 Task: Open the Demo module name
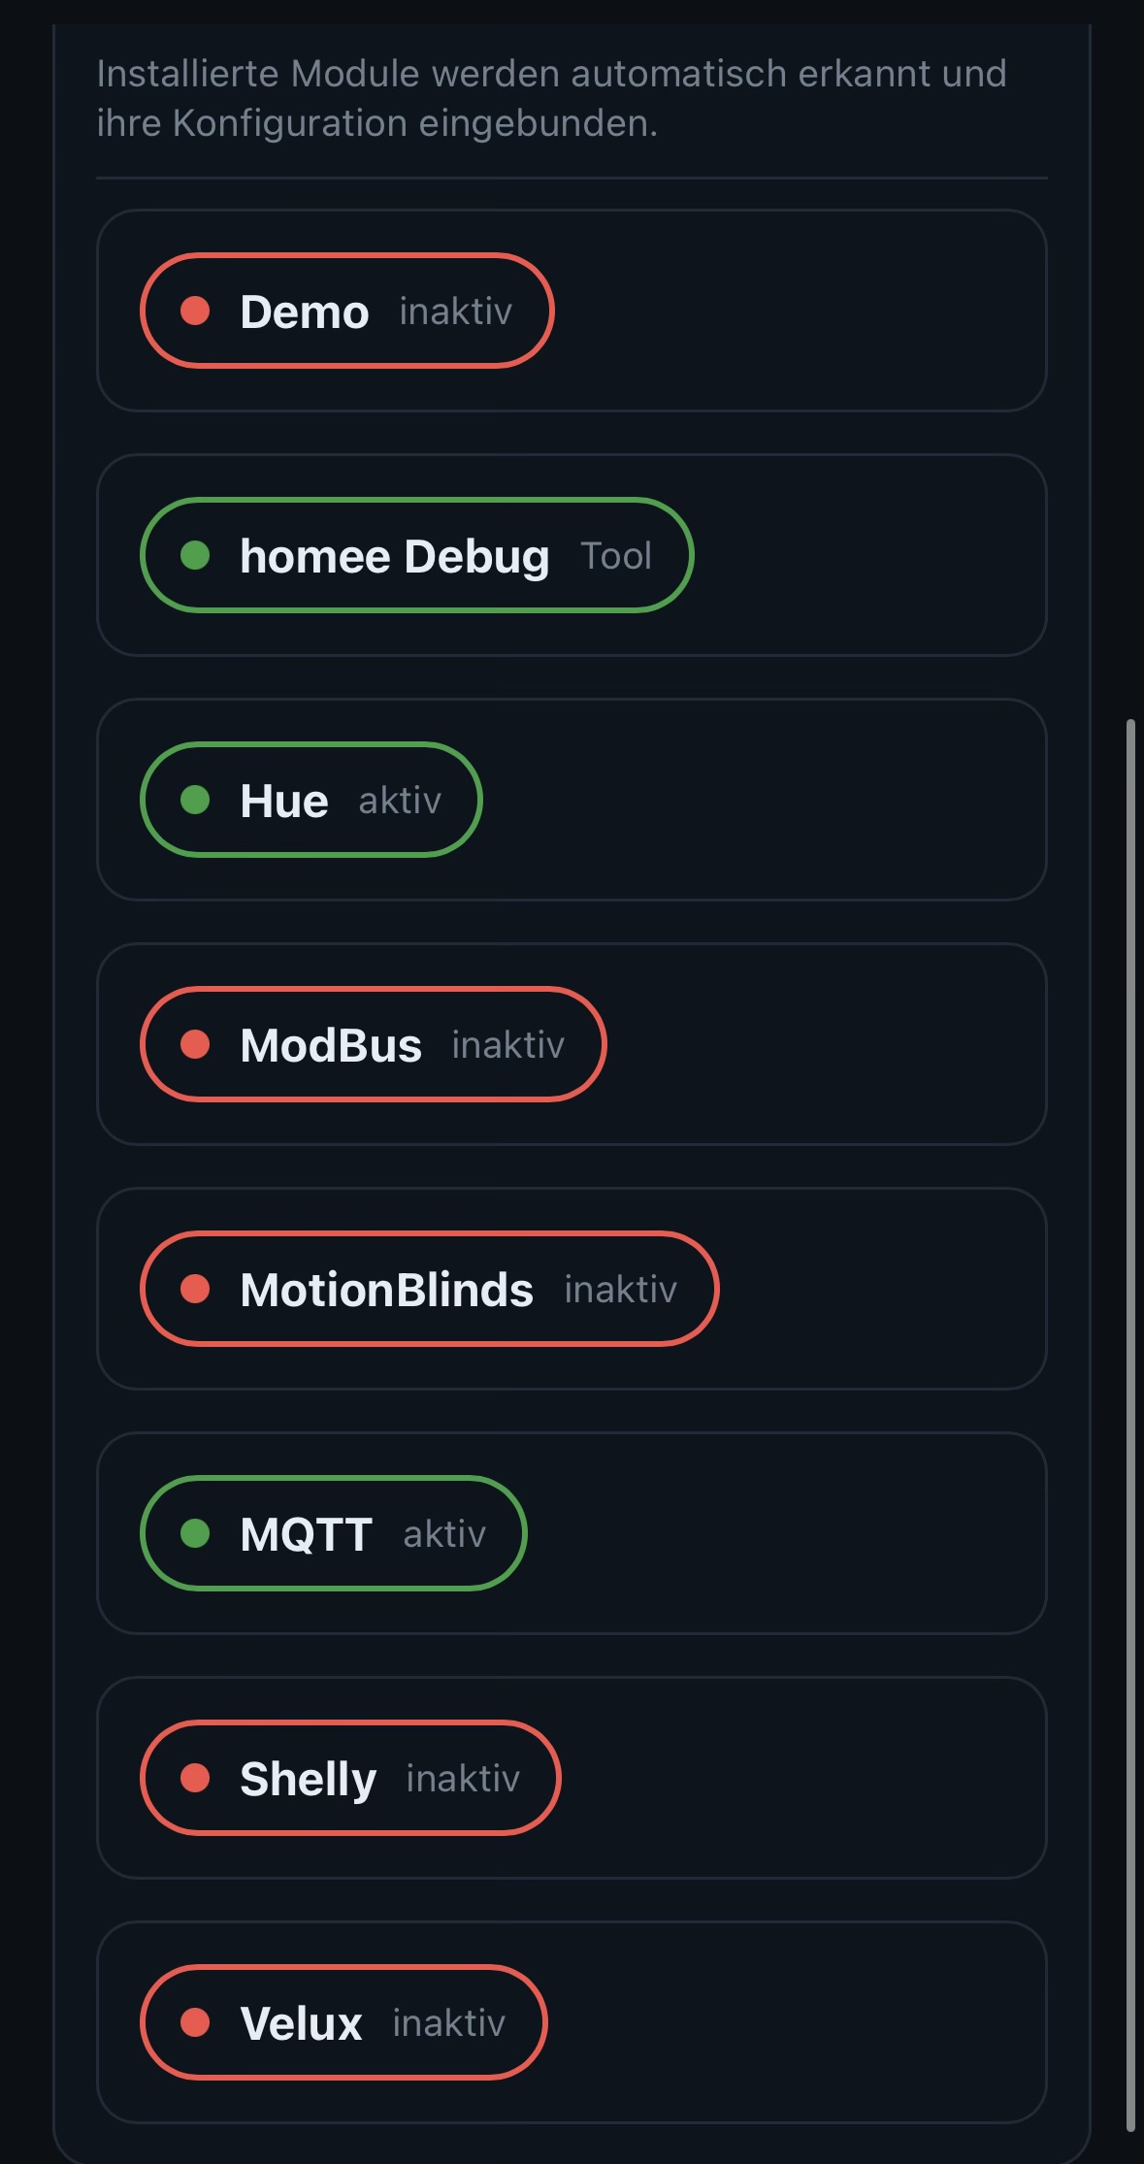(x=304, y=311)
